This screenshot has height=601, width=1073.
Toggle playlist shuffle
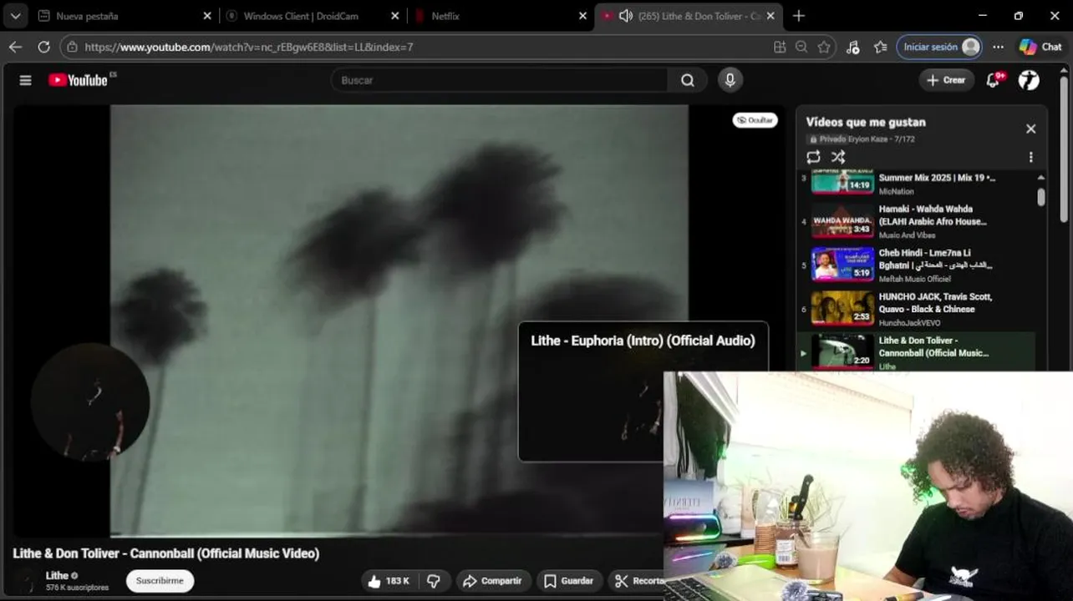(838, 157)
